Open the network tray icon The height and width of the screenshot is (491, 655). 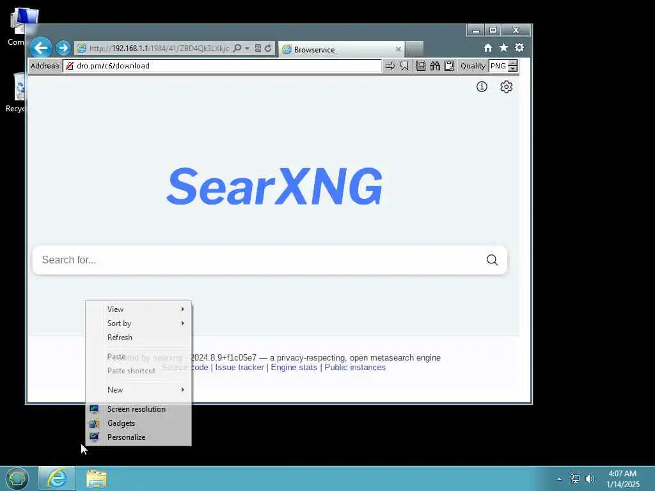tap(575, 479)
